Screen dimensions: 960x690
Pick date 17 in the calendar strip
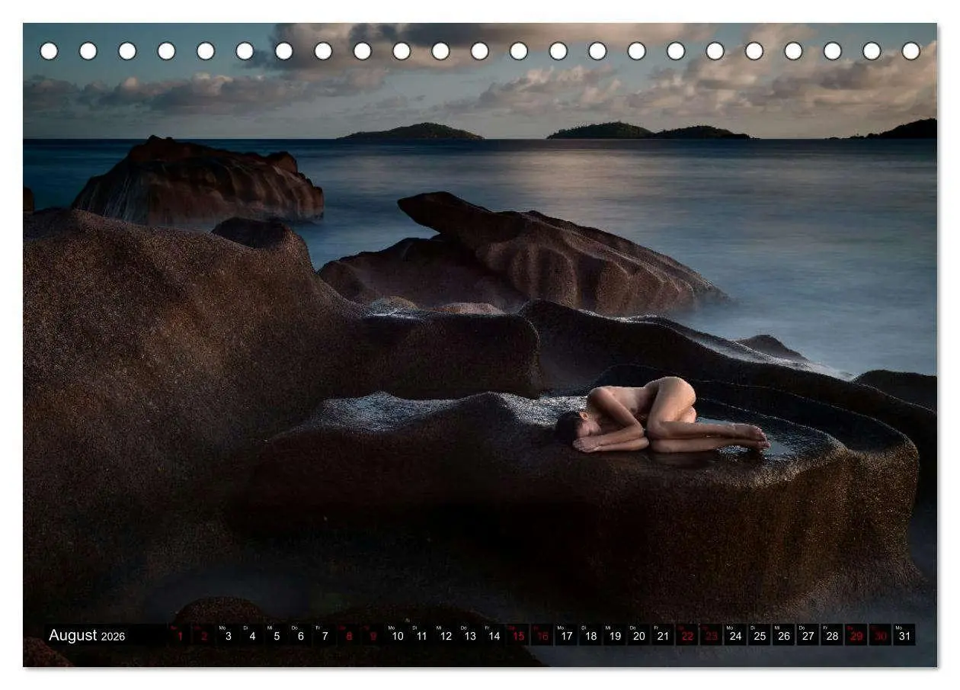point(566,634)
